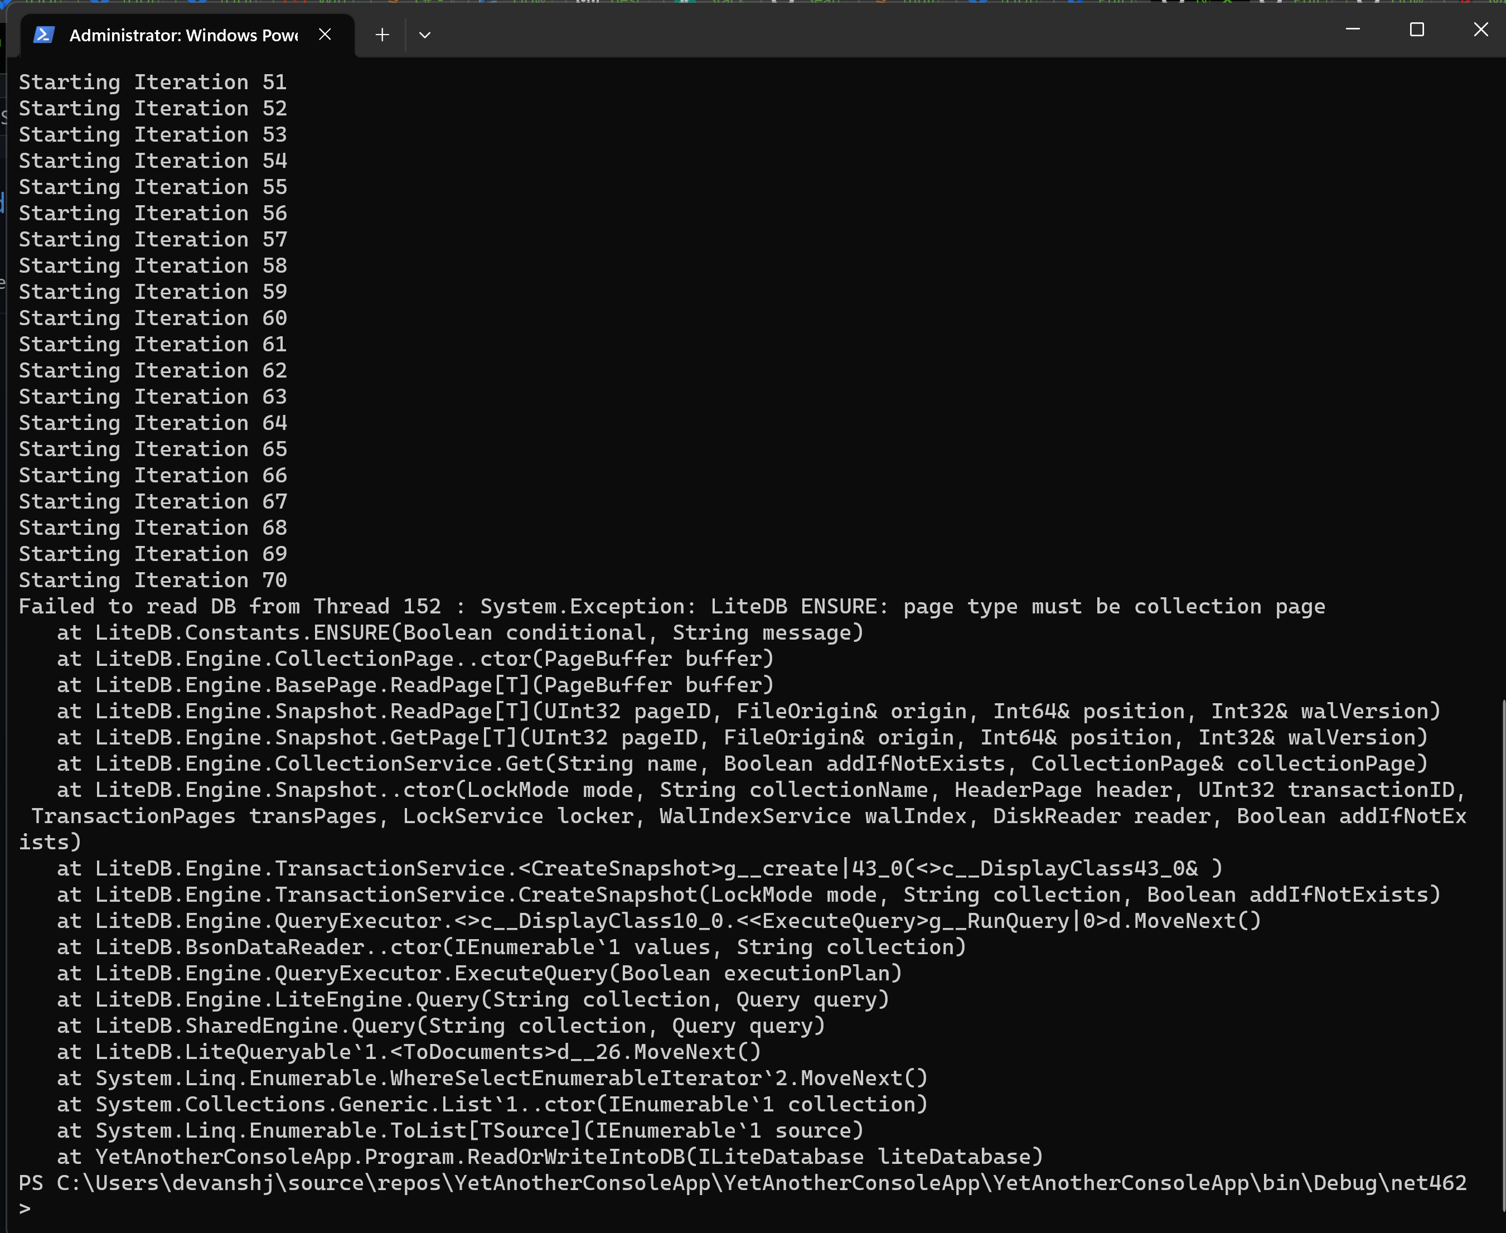
Task: Expand the new tab profile dropdown chevron
Action: [425, 35]
